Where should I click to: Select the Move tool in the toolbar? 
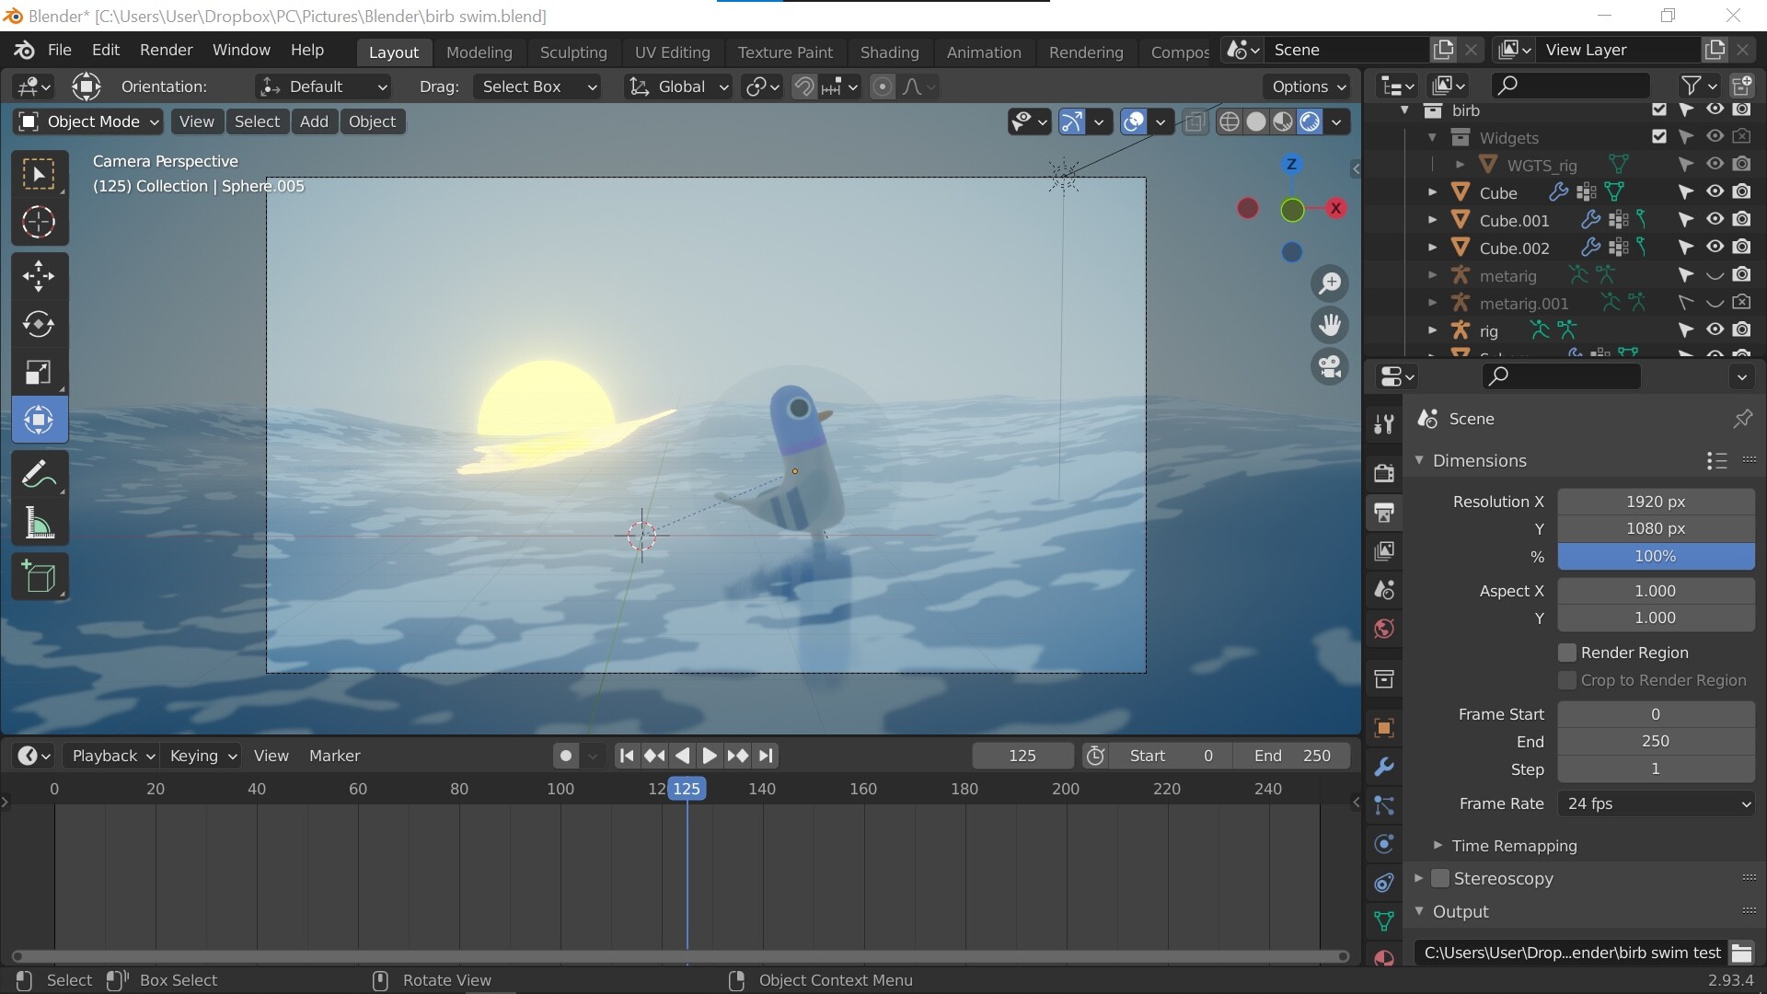40,274
